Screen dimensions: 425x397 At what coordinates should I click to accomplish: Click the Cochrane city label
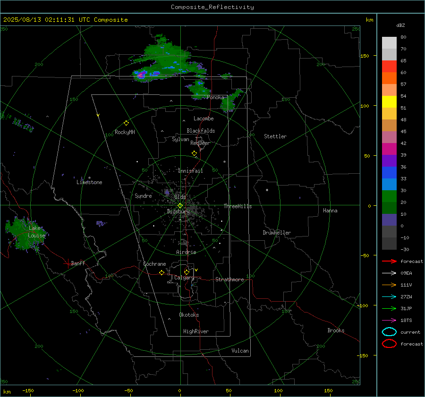pos(154,264)
